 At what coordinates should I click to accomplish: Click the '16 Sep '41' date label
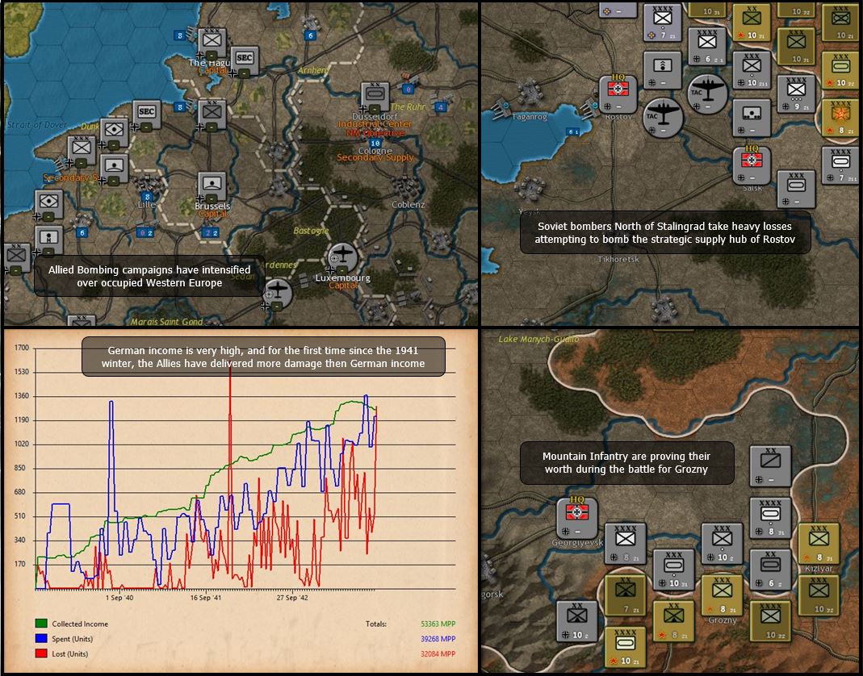pyautogui.click(x=205, y=597)
